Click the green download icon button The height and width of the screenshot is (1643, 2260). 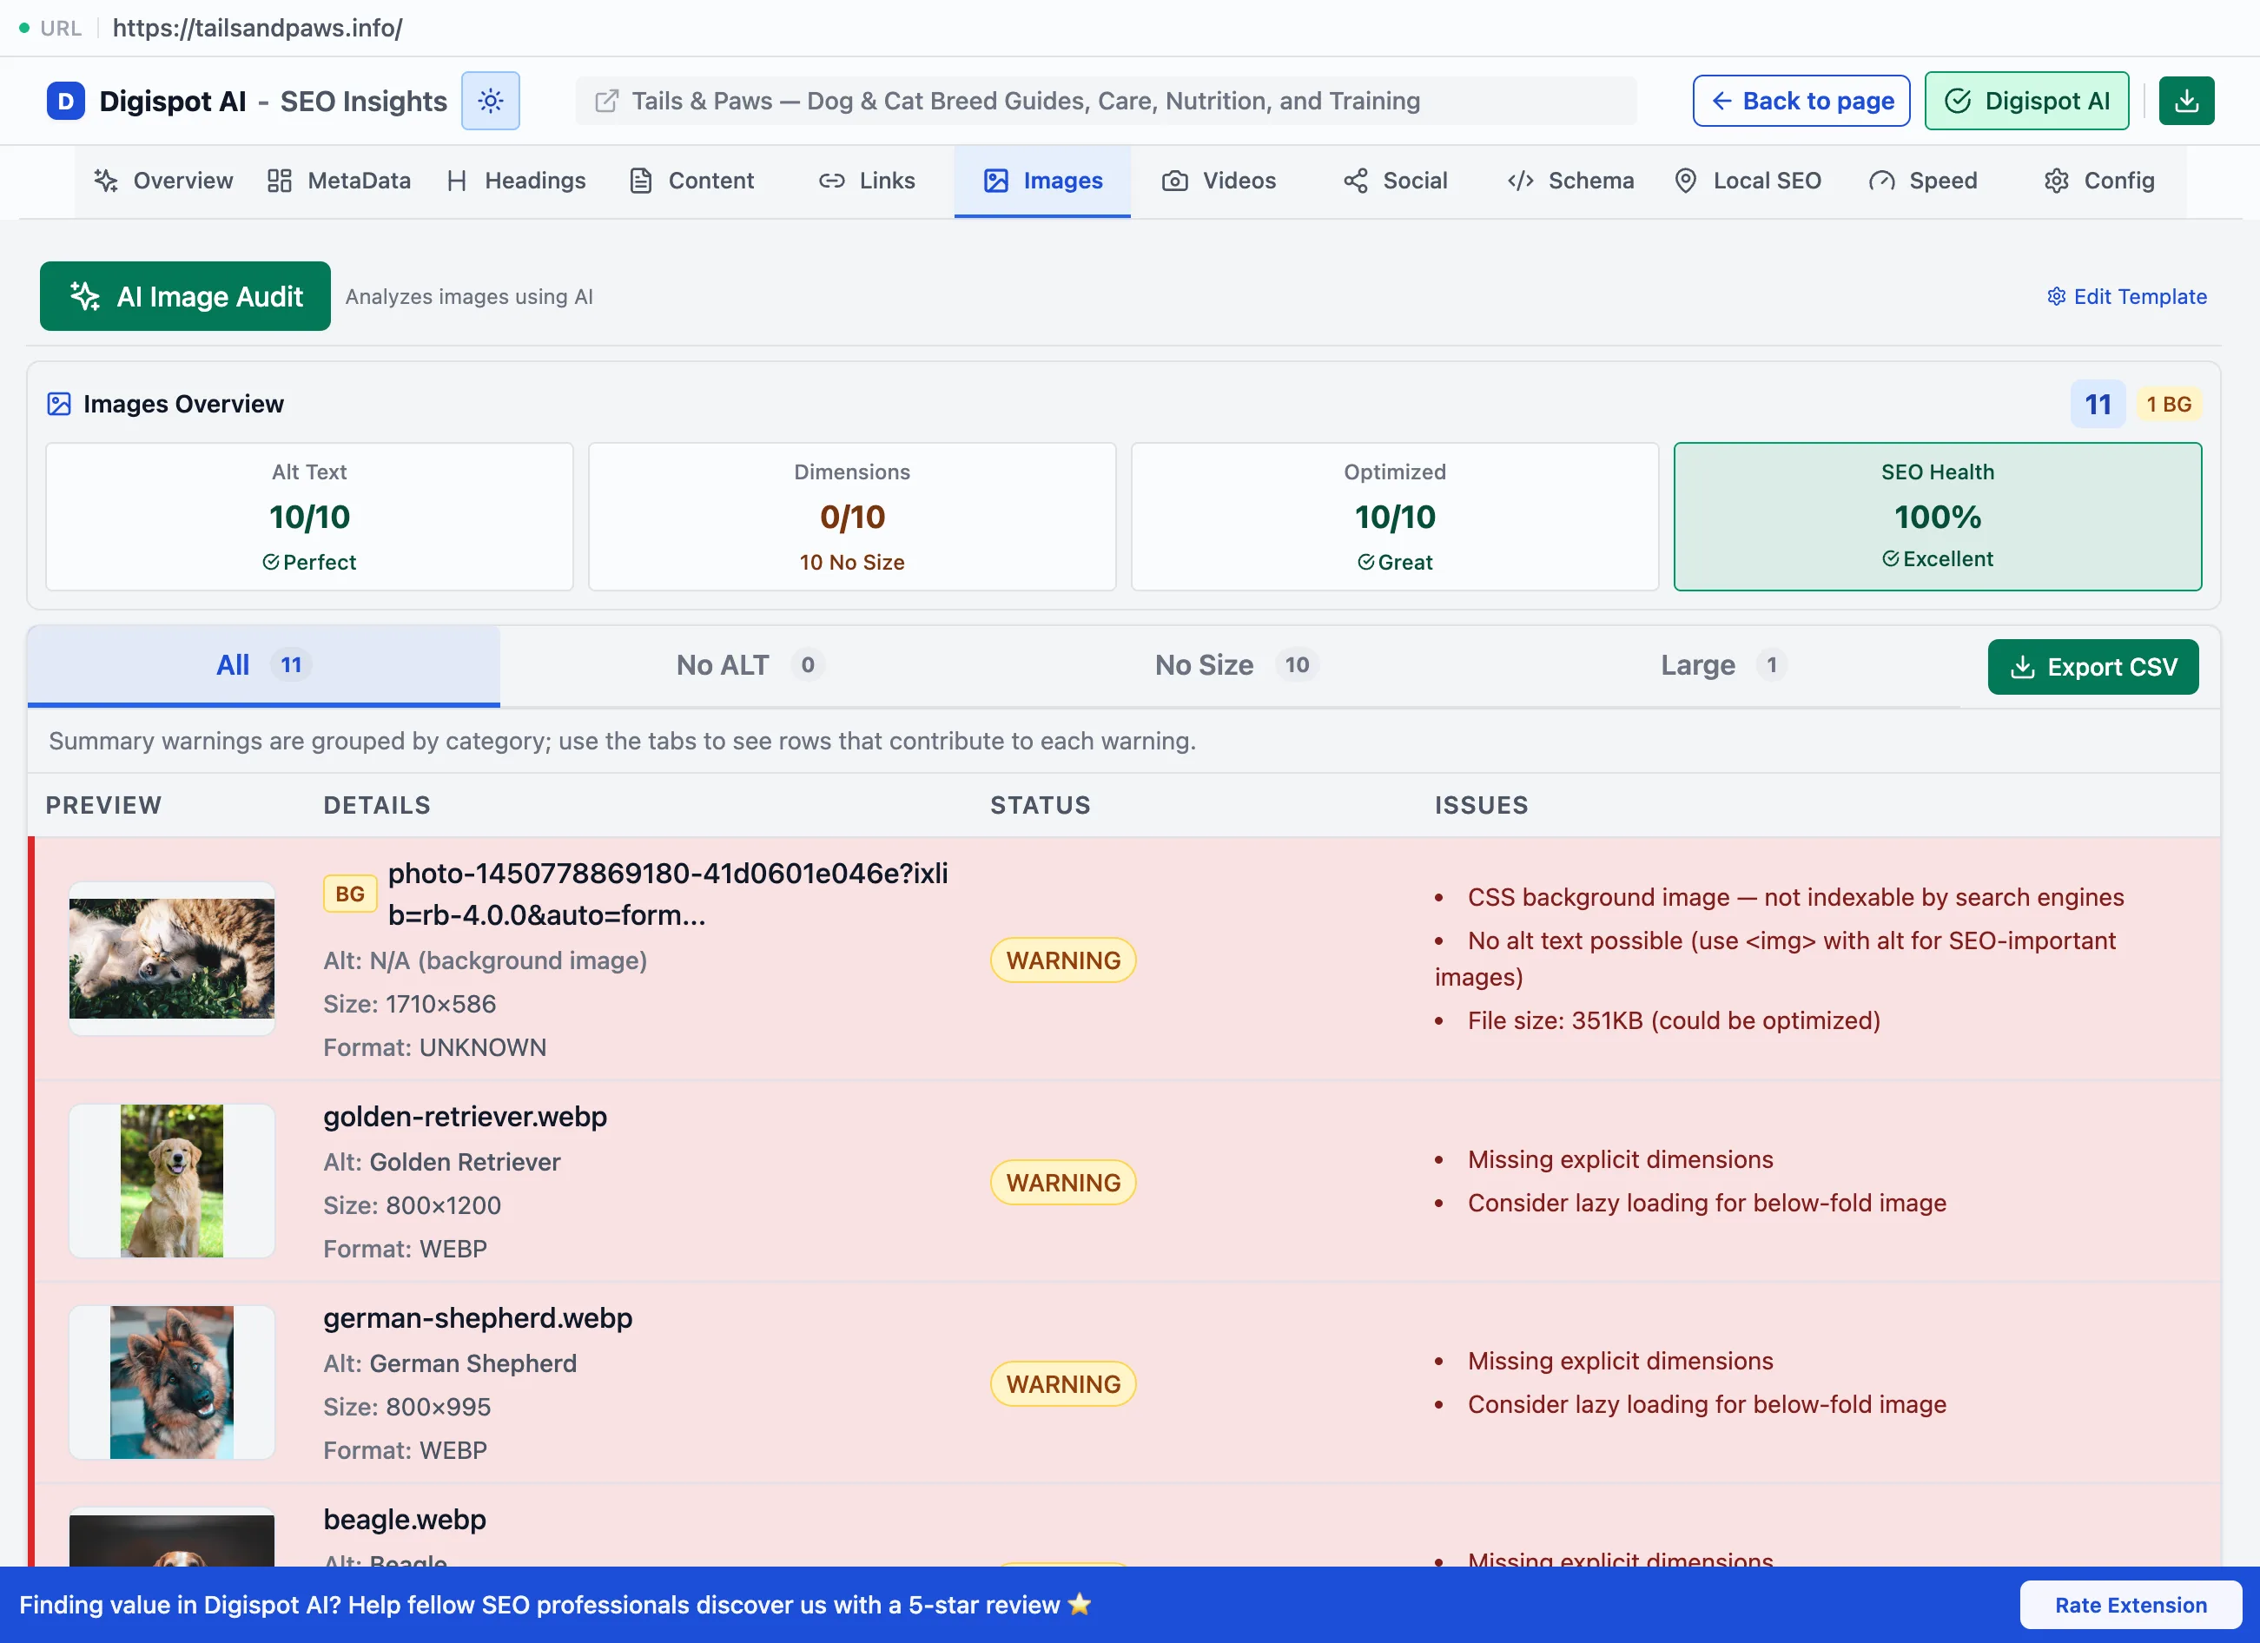tap(2186, 101)
